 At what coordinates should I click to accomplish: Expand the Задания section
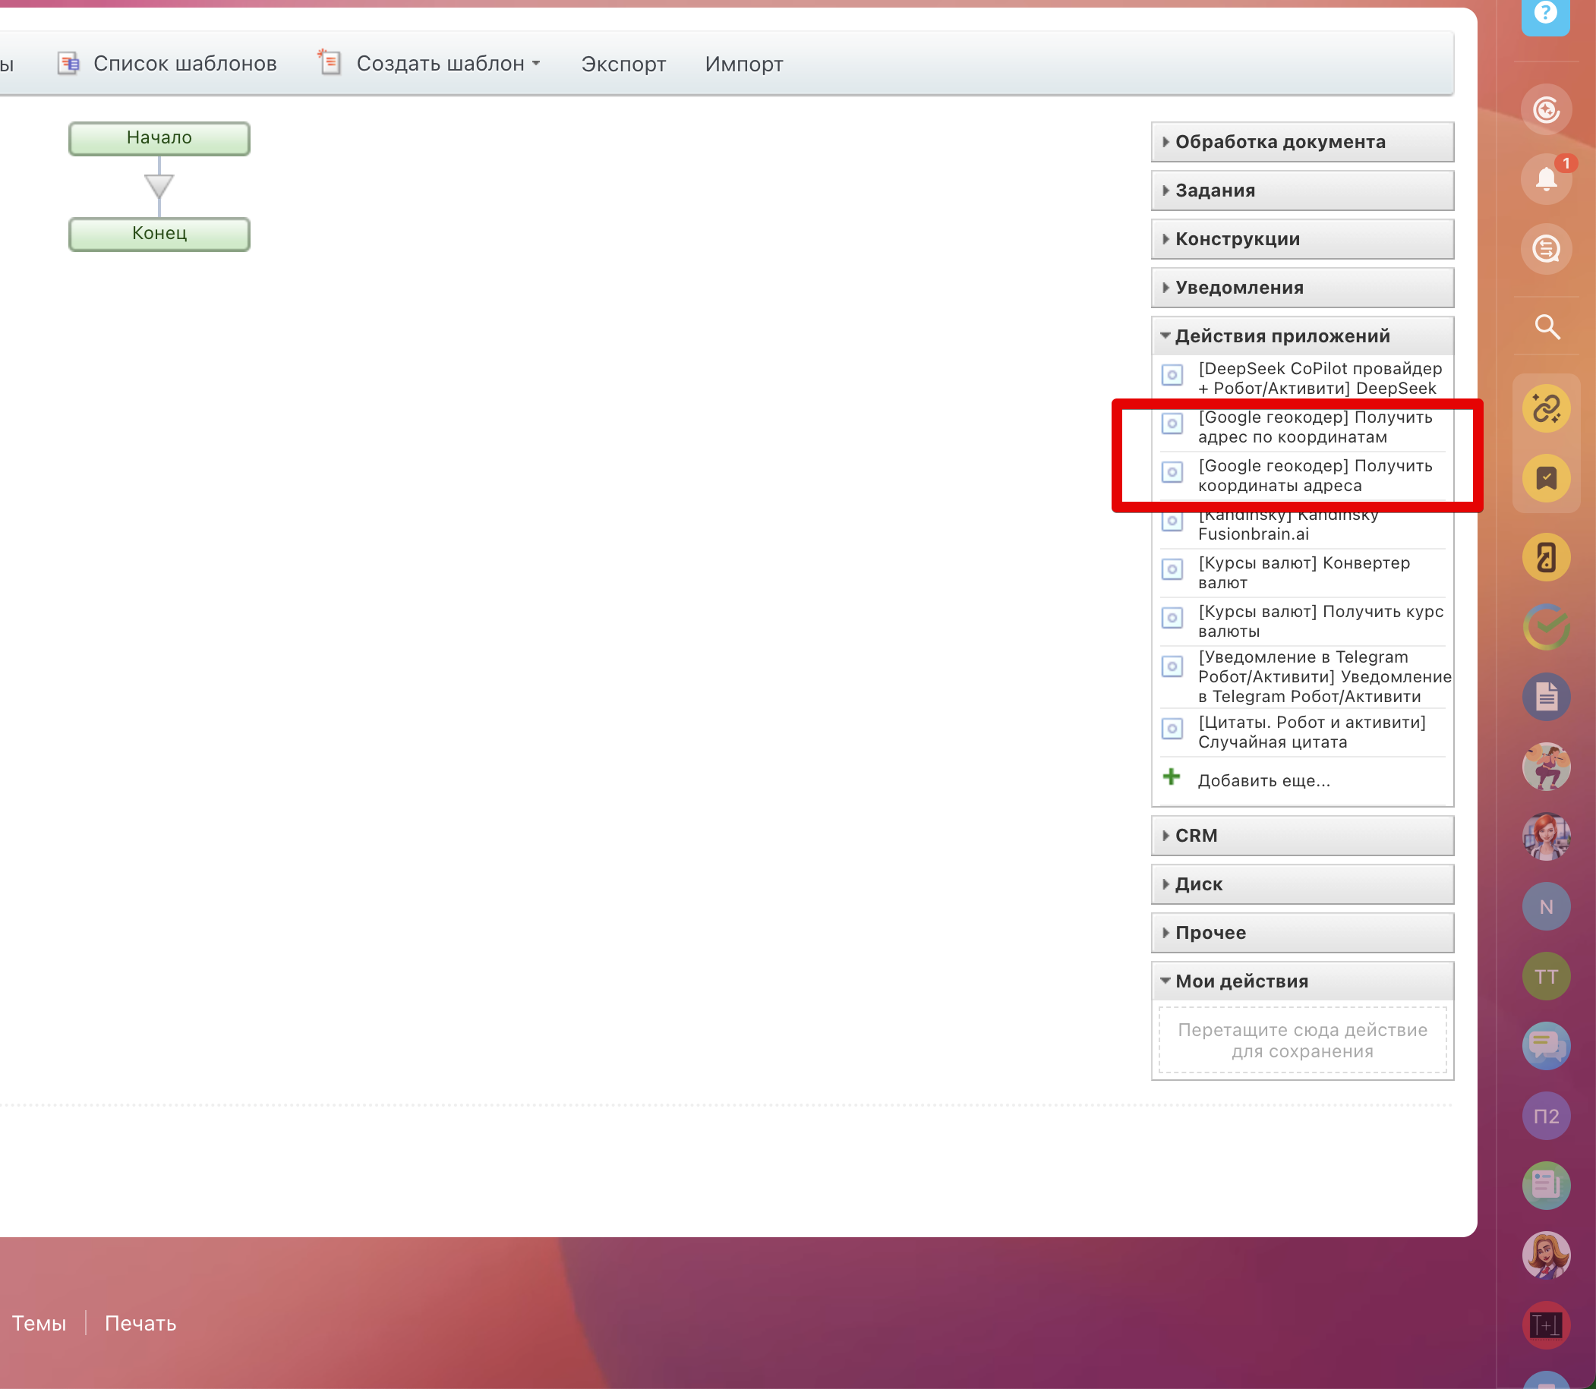coord(1214,191)
